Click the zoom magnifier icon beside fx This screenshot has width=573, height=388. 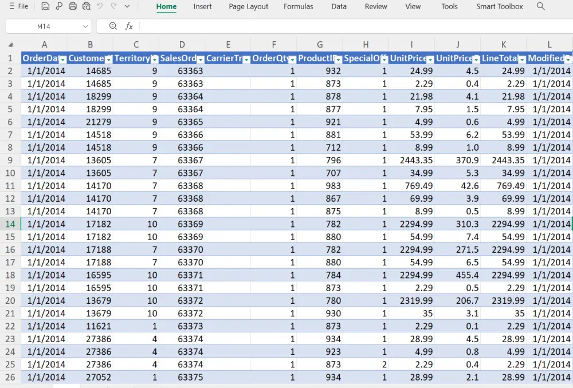[113, 26]
